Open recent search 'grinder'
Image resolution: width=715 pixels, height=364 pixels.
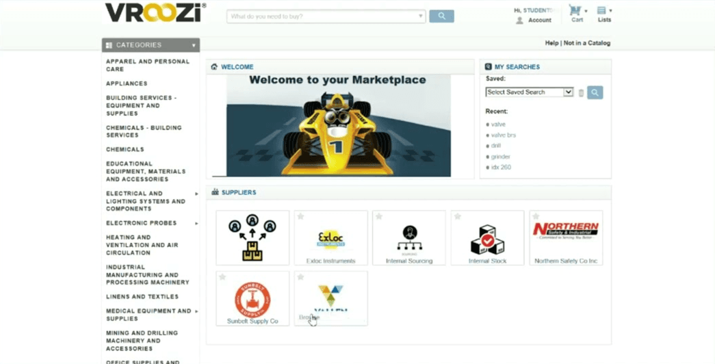tap(501, 157)
